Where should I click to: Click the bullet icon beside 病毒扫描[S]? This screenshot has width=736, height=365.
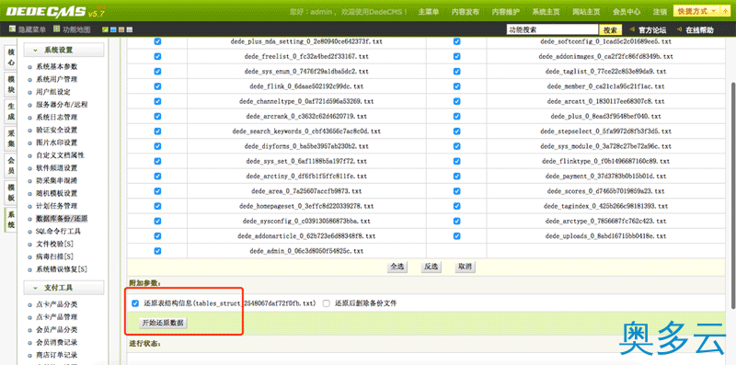coord(30,257)
